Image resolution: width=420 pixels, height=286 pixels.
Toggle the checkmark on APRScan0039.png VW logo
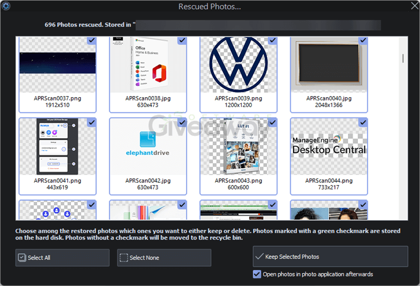(x=273, y=40)
